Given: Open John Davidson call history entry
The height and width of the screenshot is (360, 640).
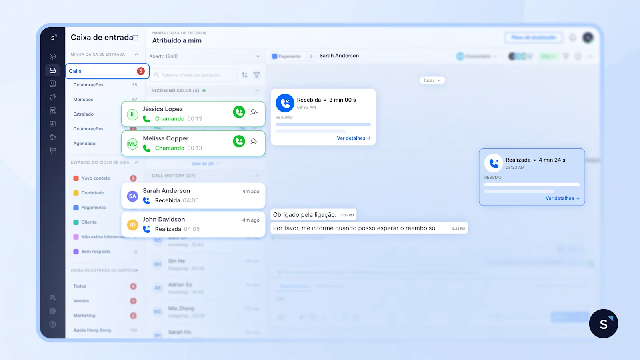Looking at the screenshot, I should [x=193, y=224].
